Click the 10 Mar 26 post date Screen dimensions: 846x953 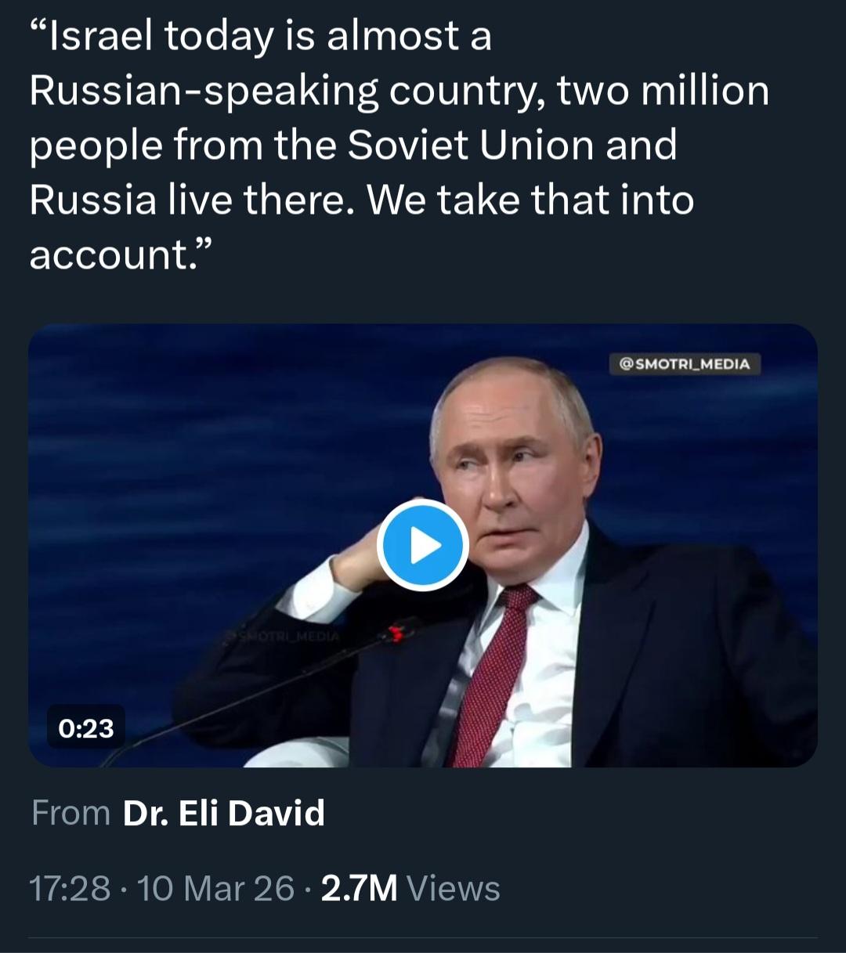tap(215, 888)
